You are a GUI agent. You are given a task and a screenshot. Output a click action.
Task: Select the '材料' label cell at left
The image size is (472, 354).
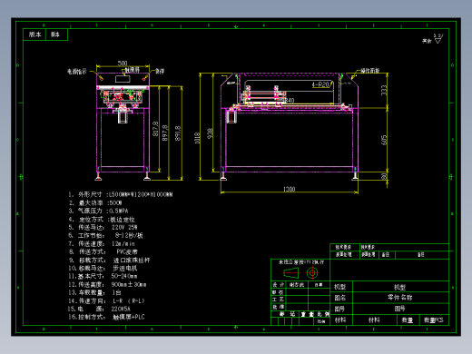coord(340,320)
